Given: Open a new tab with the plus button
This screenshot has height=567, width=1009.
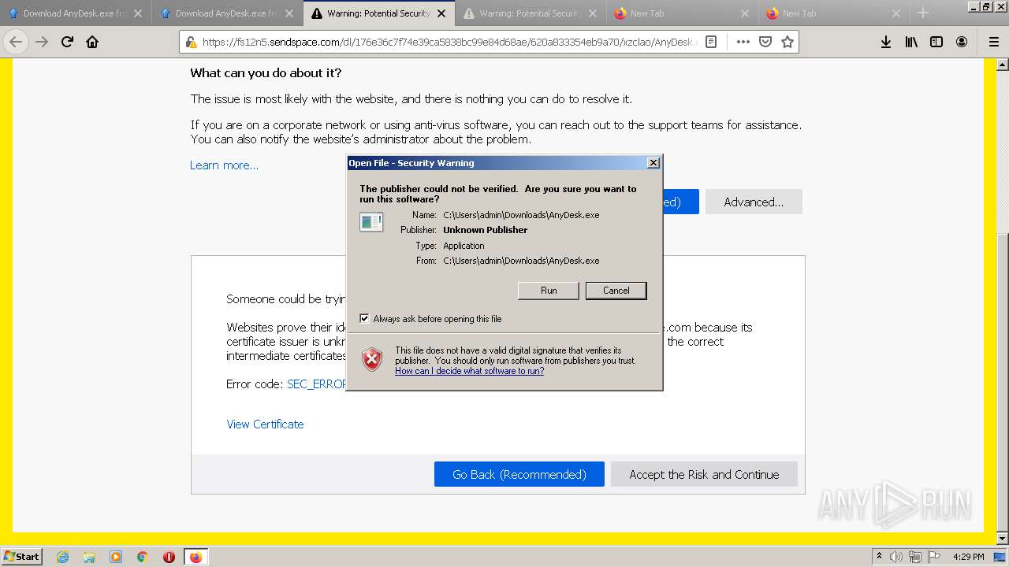Looking at the screenshot, I should pyautogui.click(x=923, y=13).
